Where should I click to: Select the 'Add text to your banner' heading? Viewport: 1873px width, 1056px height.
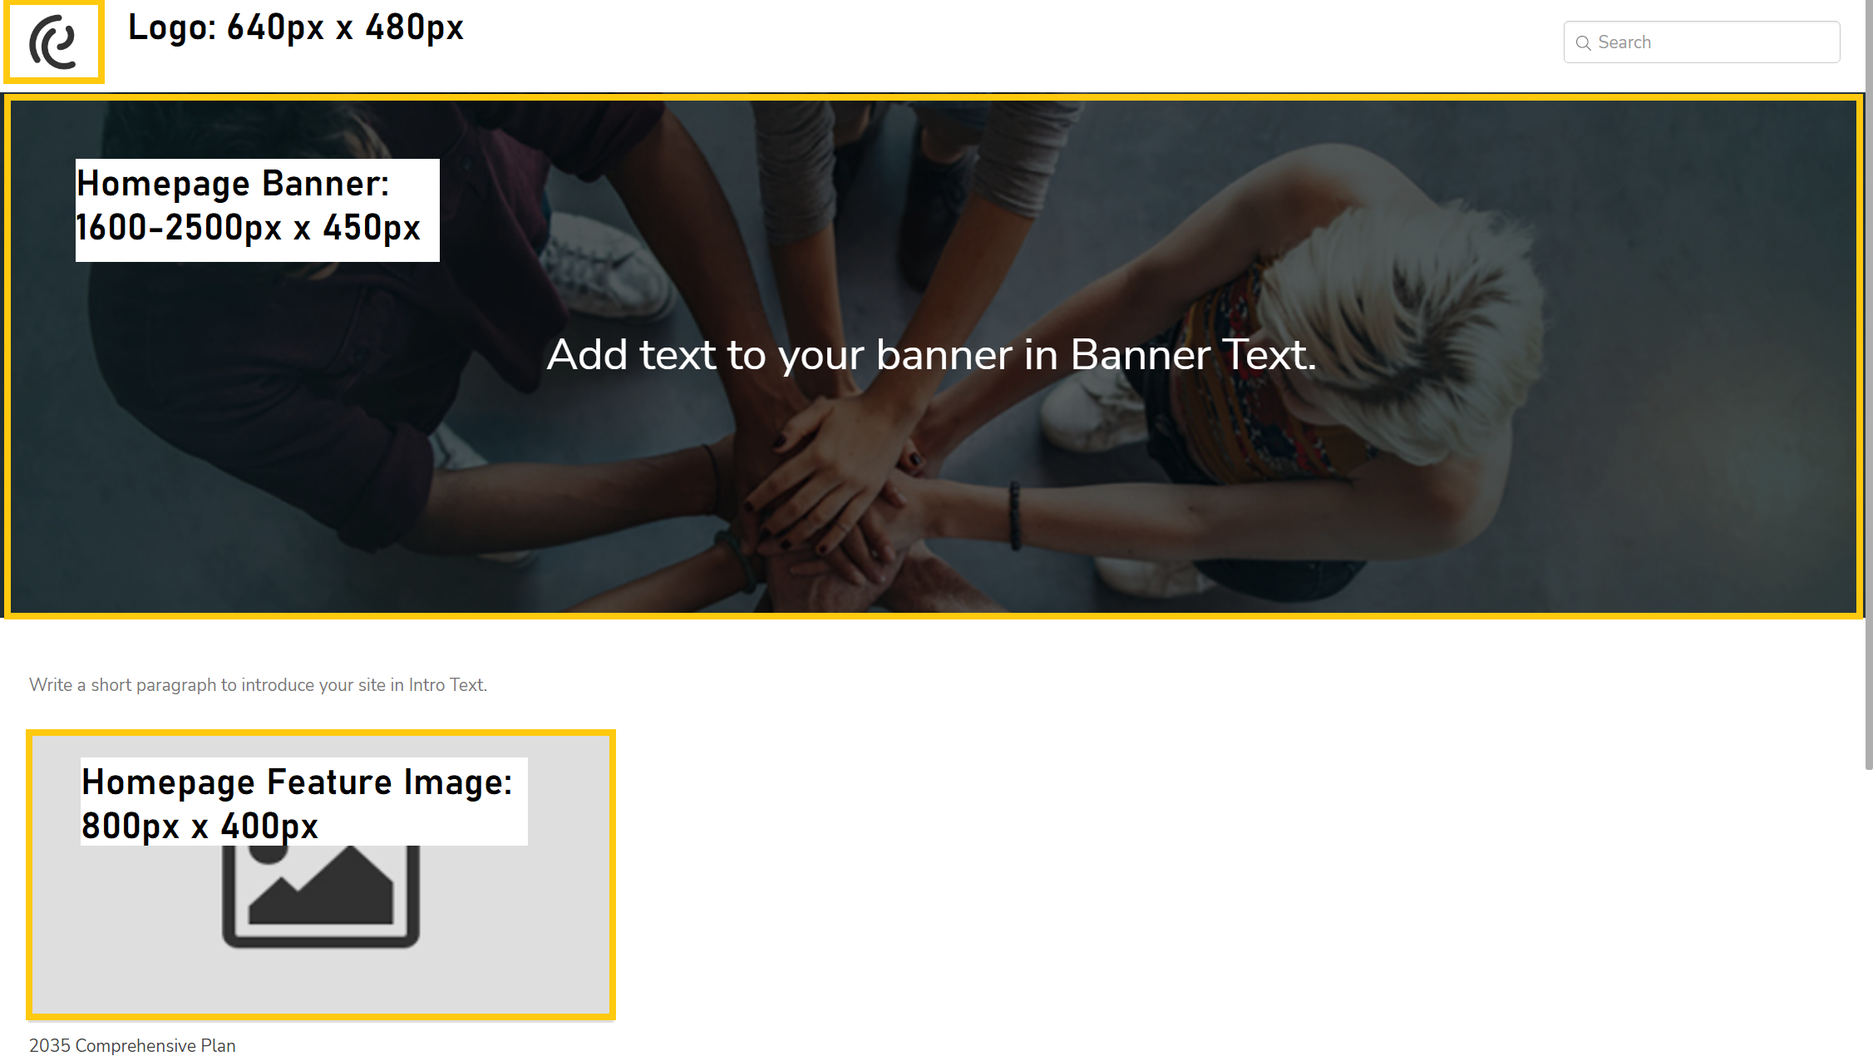click(931, 355)
